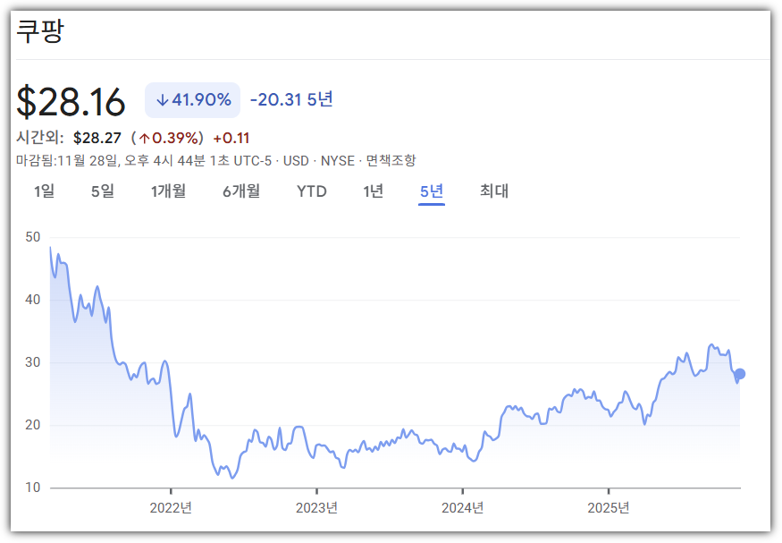Click the 면책조항 disclaimer link
This screenshot has height=543, width=782.
click(x=391, y=161)
